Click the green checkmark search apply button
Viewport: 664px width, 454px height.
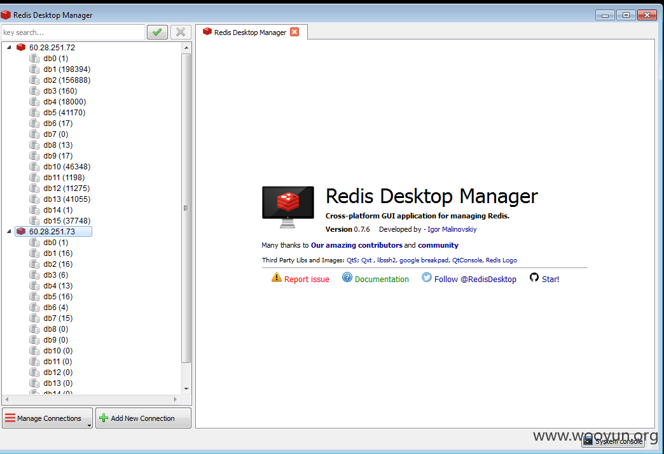[157, 32]
